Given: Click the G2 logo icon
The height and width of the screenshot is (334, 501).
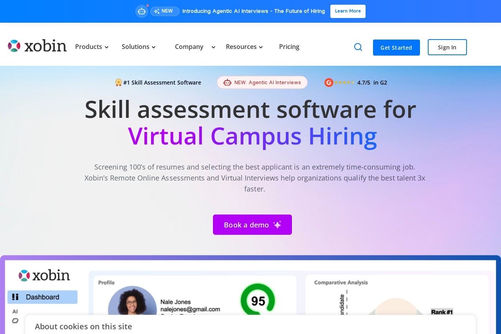Looking at the screenshot, I should tap(329, 83).
